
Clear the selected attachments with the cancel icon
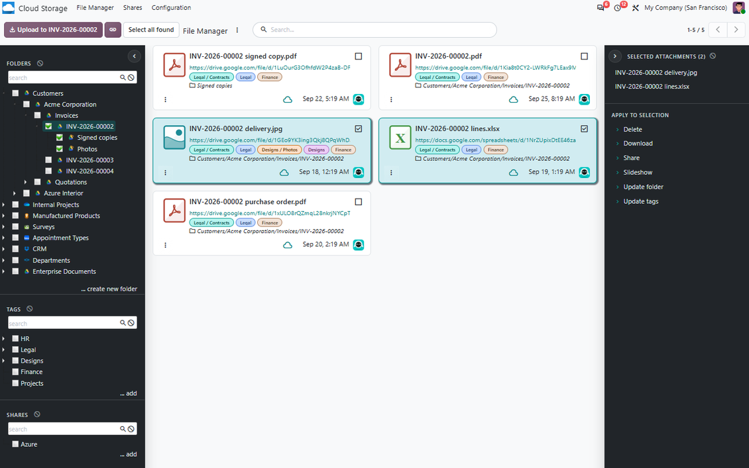pyautogui.click(x=713, y=56)
